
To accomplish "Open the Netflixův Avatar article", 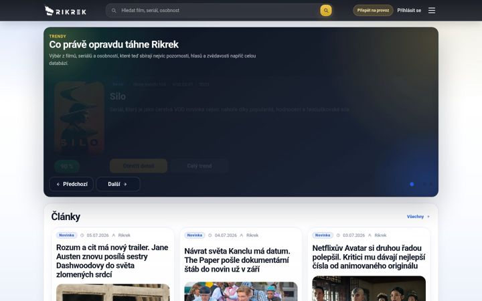I will [369, 257].
